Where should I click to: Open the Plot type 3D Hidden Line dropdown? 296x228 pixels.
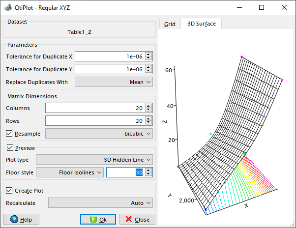click(94, 160)
